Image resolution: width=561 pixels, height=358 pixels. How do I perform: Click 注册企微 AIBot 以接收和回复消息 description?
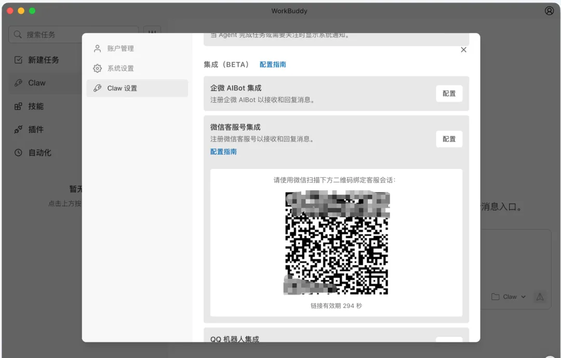(x=263, y=100)
